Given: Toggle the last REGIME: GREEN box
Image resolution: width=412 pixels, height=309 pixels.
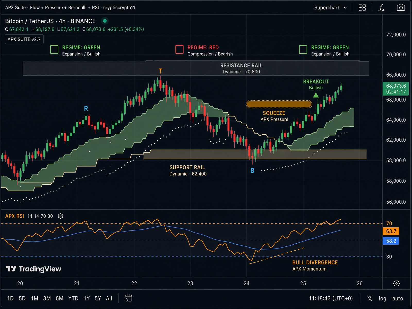Looking at the screenshot, I should (x=303, y=49).
